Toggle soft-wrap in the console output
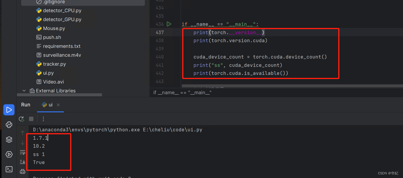The height and width of the screenshot is (178, 403). pyautogui.click(x=22, y=152)
